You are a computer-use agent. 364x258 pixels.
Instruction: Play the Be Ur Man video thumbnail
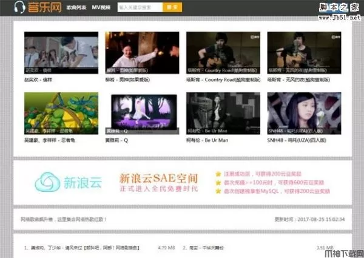[223, 114]
